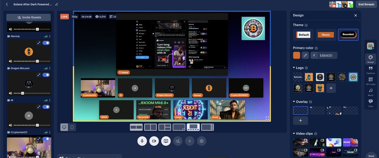Toggle CryptomanCC off the stream
Screen dimensions: 379x158
tap(46, 139)
